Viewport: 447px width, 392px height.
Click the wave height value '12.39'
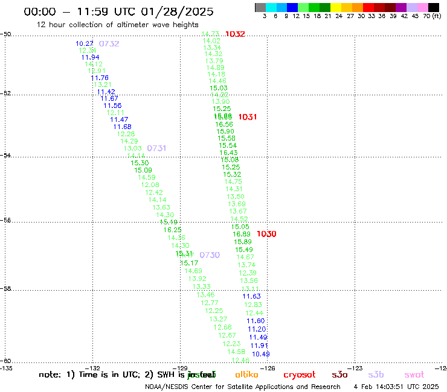(248, 273)
